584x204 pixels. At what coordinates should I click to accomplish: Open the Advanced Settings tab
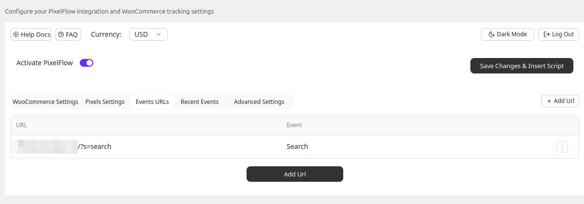pyautogui.click(x=259, y=102)
